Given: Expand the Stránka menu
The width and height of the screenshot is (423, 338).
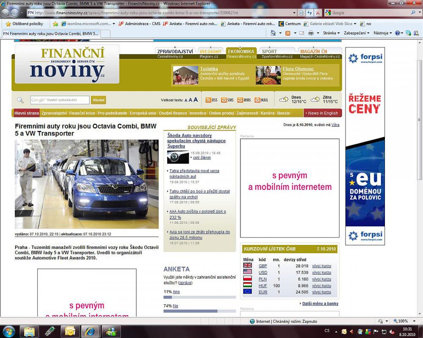Looking at the screenshot, I should [x=331, y=33].
